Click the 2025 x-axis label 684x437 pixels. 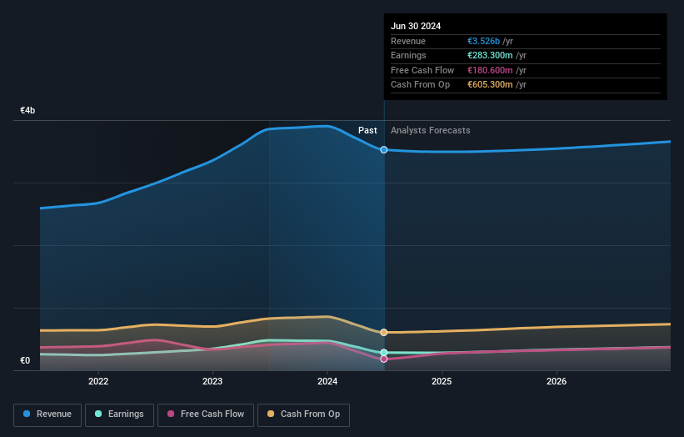pos(442,381)
